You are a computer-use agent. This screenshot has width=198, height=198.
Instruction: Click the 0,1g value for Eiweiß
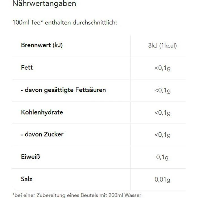pyautogui.click(x=162, y=157)
